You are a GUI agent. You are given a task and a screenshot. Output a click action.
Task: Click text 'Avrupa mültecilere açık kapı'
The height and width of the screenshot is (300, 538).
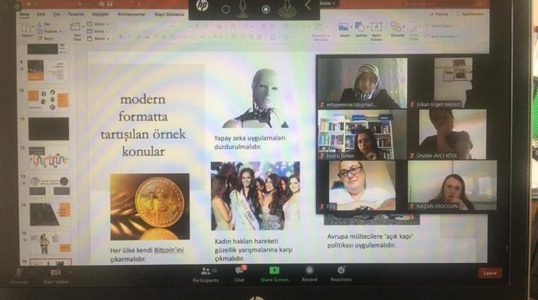click(370, 241)
